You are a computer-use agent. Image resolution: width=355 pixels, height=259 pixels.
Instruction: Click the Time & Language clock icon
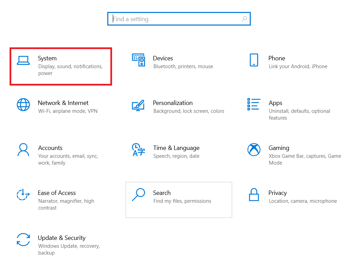coord(139,149)
